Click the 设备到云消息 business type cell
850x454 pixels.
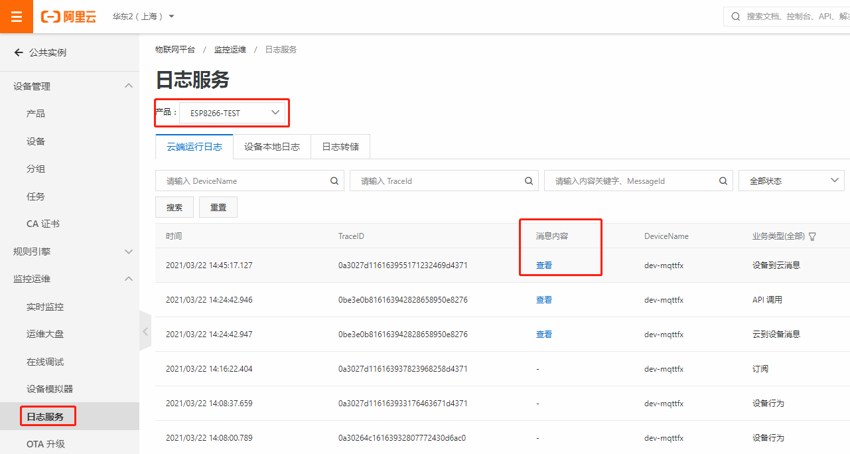click(x=776, y=265)
